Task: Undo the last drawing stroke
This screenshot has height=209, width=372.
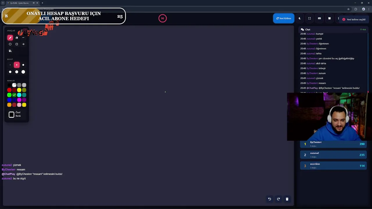Action: coord(269,199)
